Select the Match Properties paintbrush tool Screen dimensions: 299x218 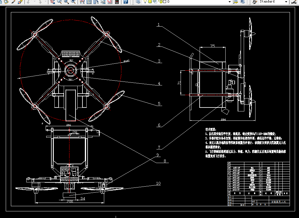(13, 2)
